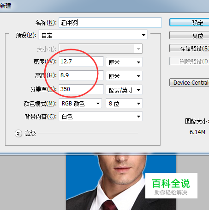Open the resolution unit dropdown 像素/英寸

pos(124,90)
